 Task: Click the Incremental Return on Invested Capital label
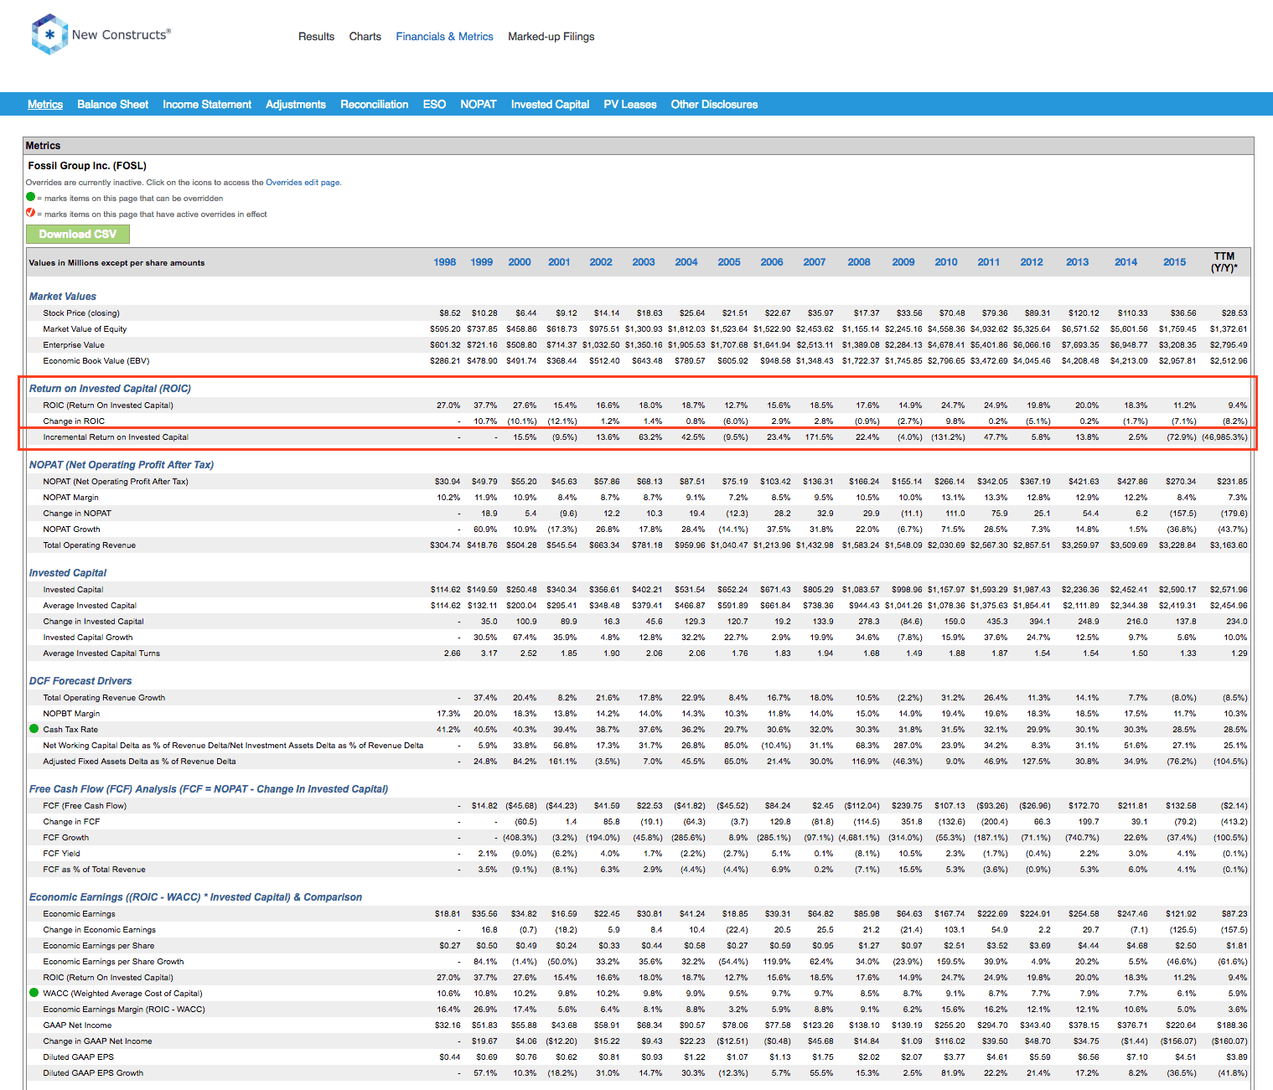click(116, 437)
